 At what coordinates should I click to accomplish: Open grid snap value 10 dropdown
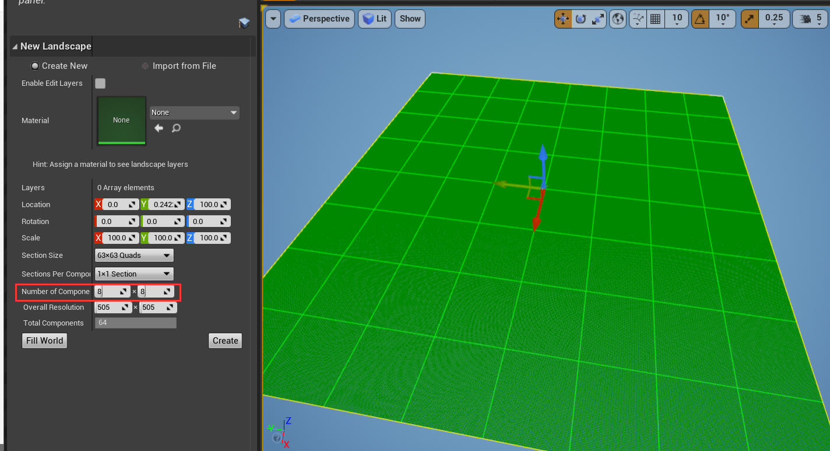tap(677, 19)
